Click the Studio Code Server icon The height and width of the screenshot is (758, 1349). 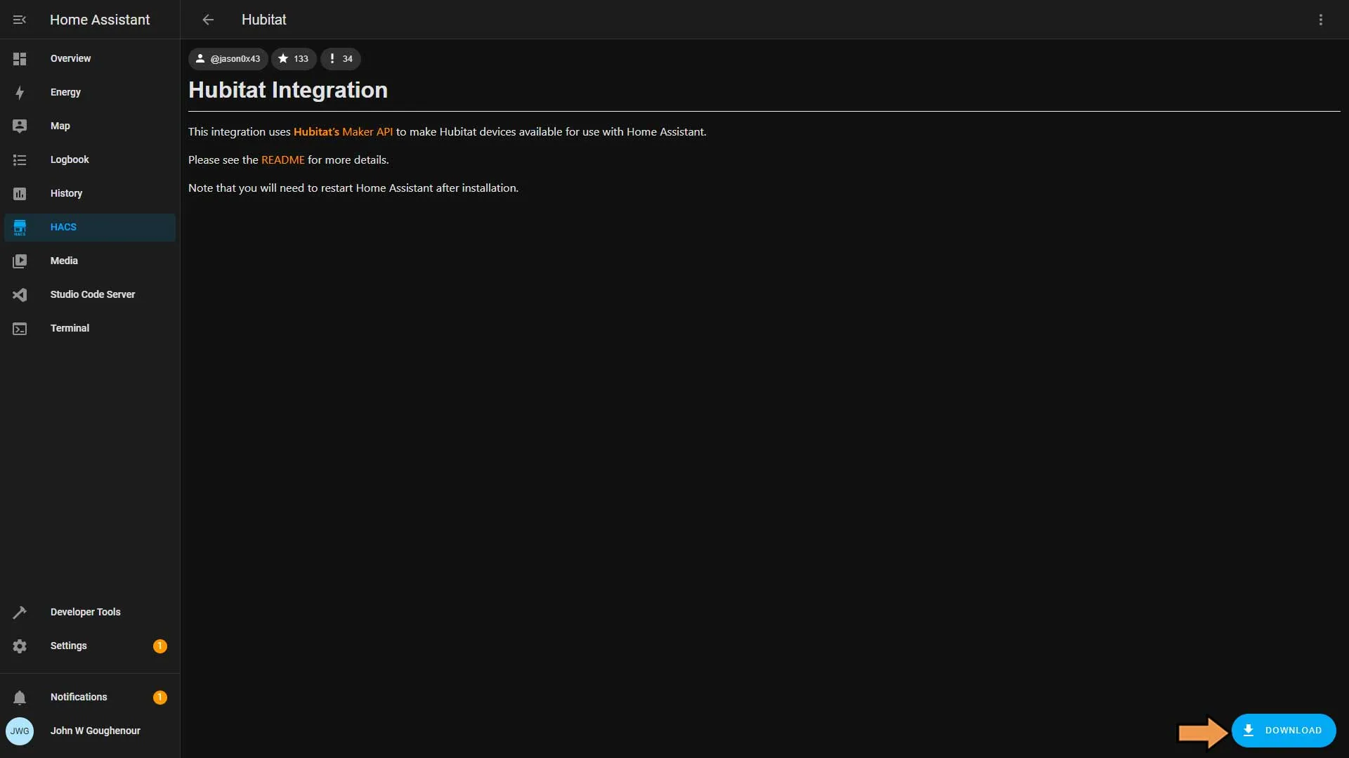pyautogui.click(x=20, y=295)
